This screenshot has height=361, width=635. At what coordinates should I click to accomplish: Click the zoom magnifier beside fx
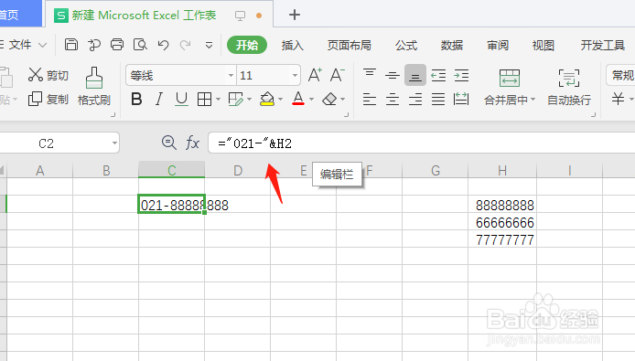click(168, 143)
